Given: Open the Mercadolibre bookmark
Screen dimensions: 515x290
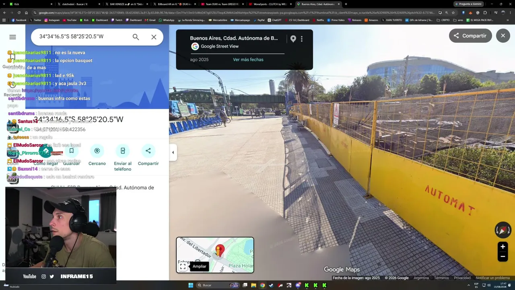Looking at the screenshot, I should point(218,20).
